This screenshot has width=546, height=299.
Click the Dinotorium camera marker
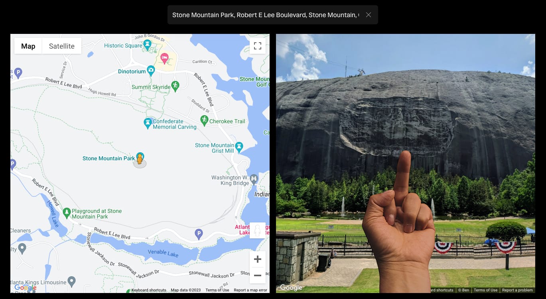click(151, 71)
